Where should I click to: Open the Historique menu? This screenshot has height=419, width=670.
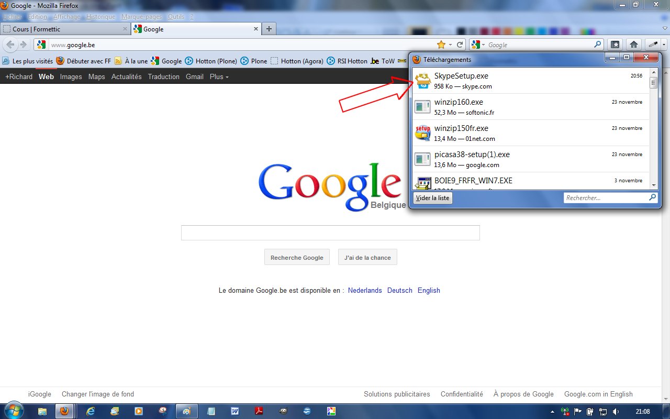[100, 17]
